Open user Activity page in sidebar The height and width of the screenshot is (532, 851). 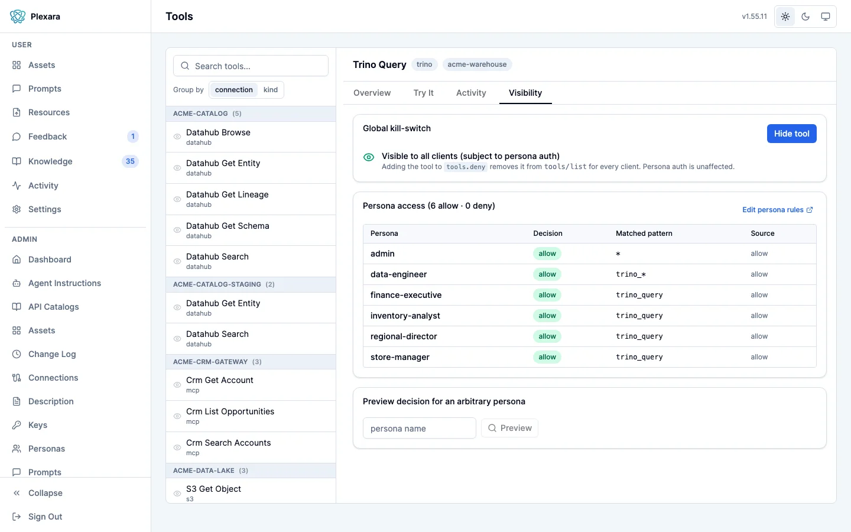(75, 186)
